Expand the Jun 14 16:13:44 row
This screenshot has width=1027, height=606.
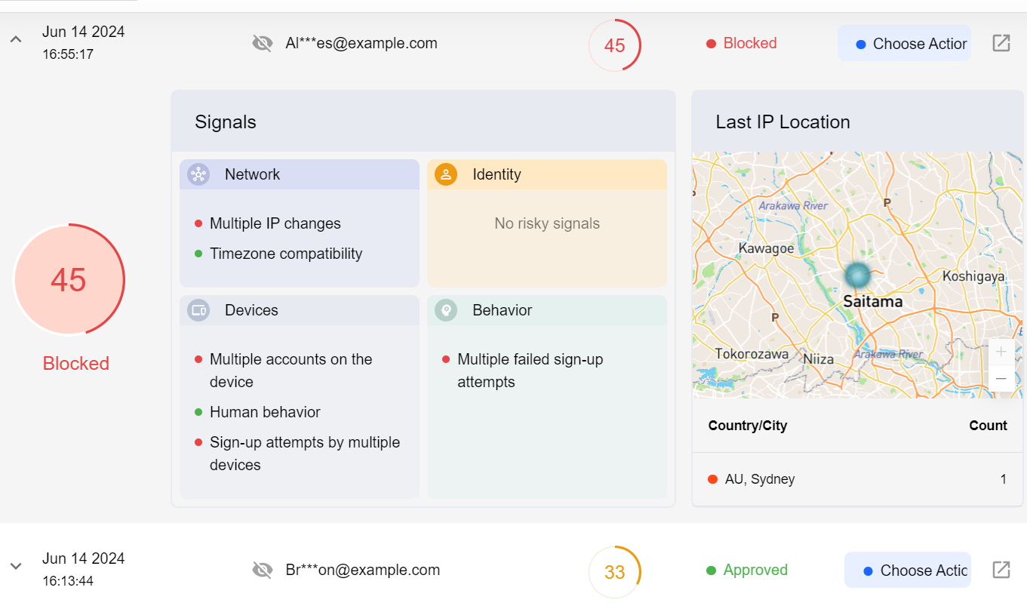tap(16, 566)
